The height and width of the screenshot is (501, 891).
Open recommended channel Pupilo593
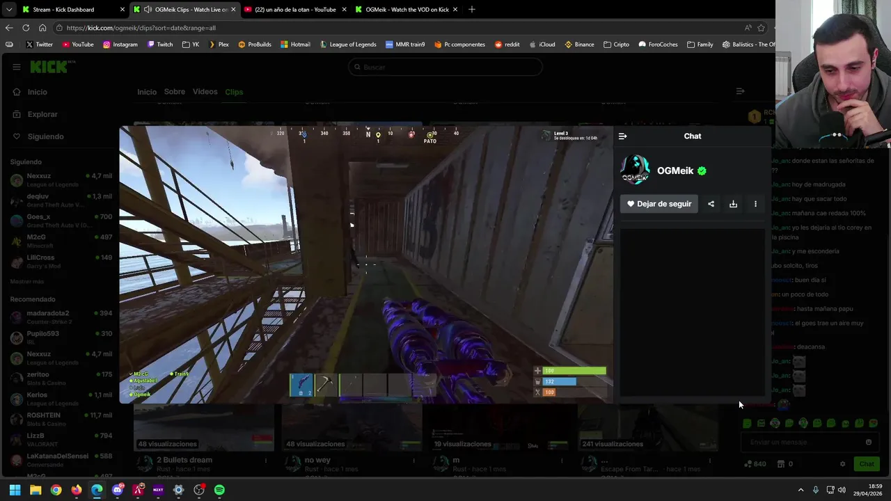(61, 337)
